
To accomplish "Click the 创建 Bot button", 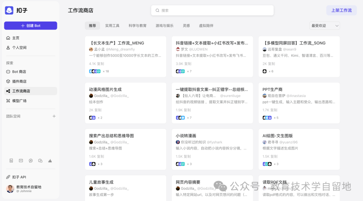I will 31,26.
